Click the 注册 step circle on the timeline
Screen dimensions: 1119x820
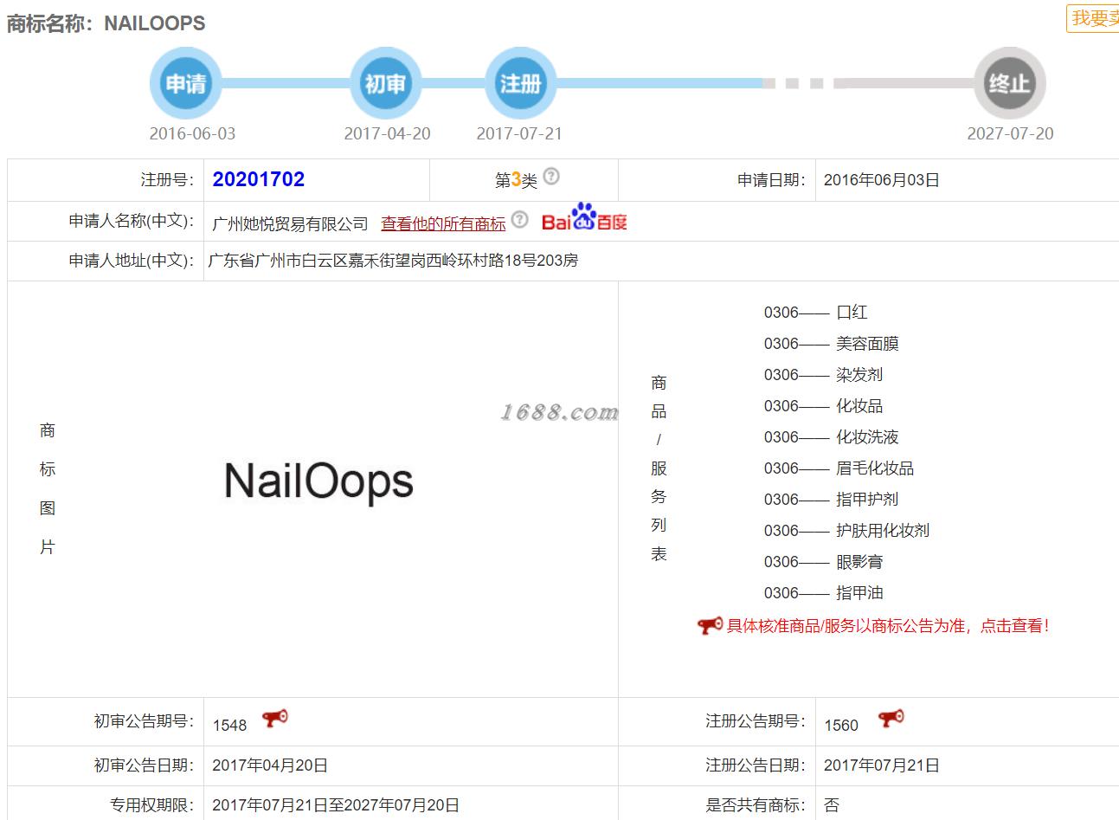coord(520,83)
